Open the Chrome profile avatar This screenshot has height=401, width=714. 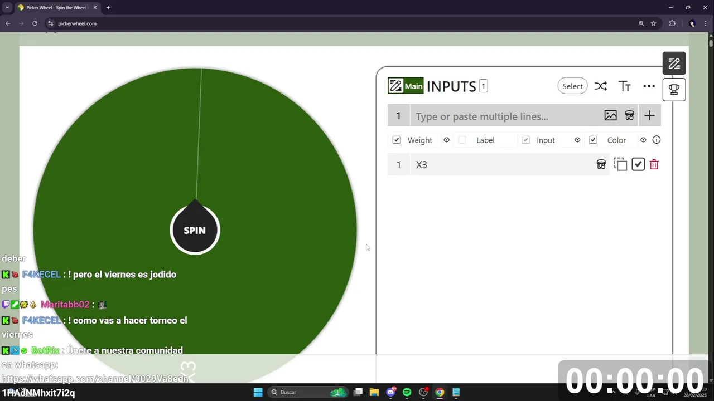tap(692, 23)
